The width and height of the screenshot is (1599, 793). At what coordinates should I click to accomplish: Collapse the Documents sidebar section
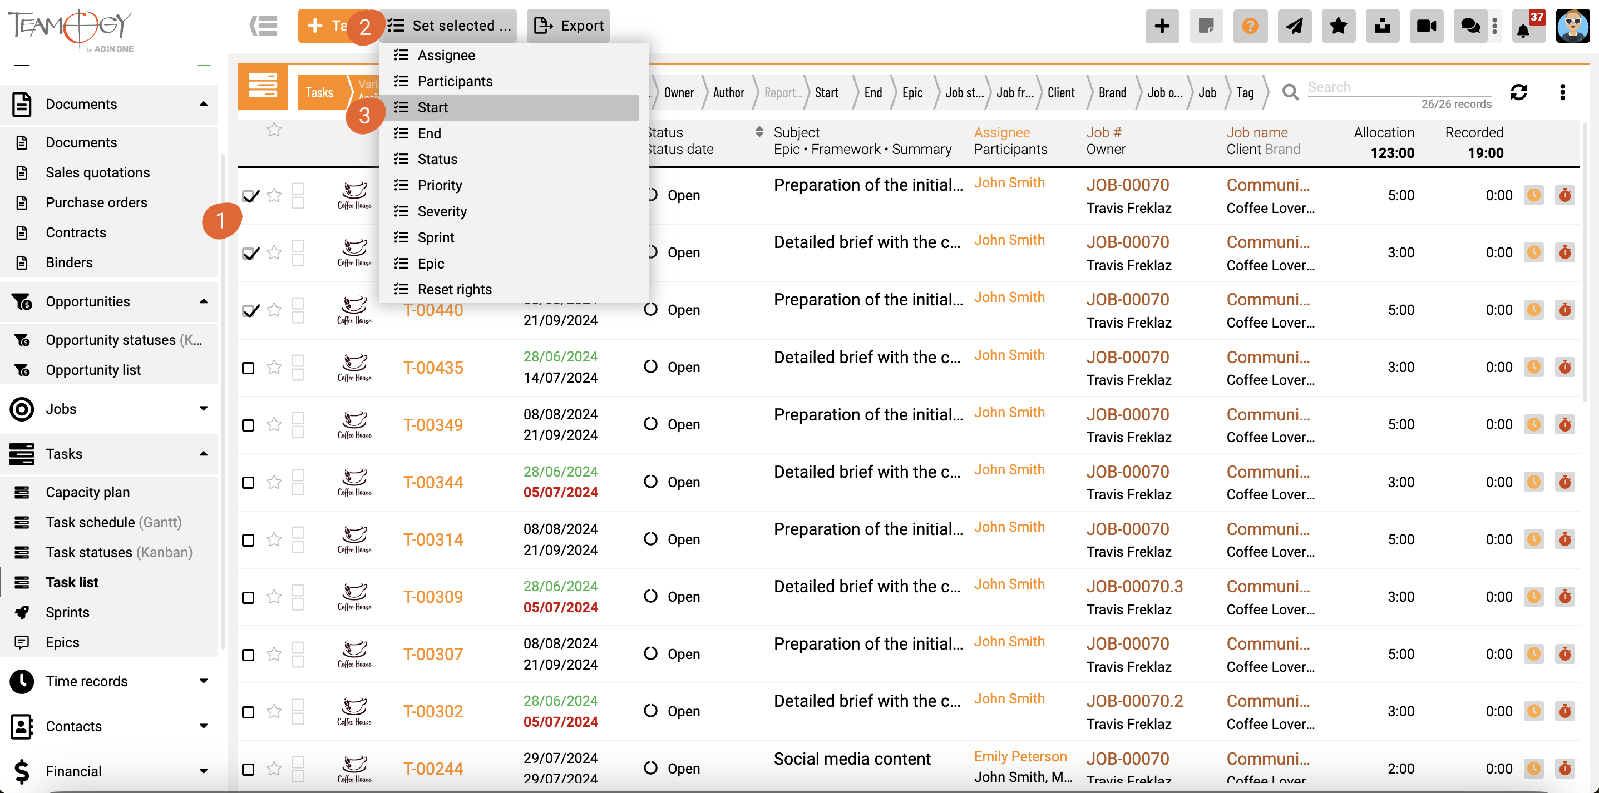point(203,103)
